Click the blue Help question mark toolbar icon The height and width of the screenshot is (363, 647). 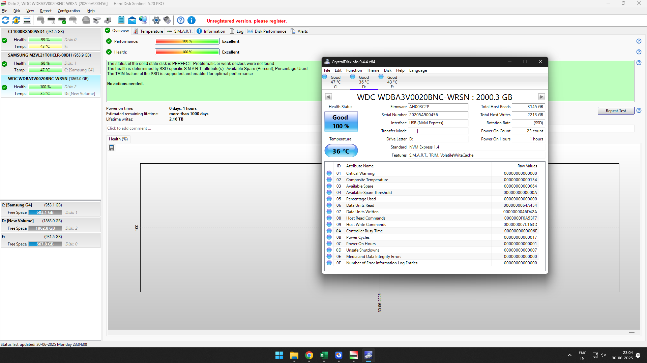(x=181, y=21)
